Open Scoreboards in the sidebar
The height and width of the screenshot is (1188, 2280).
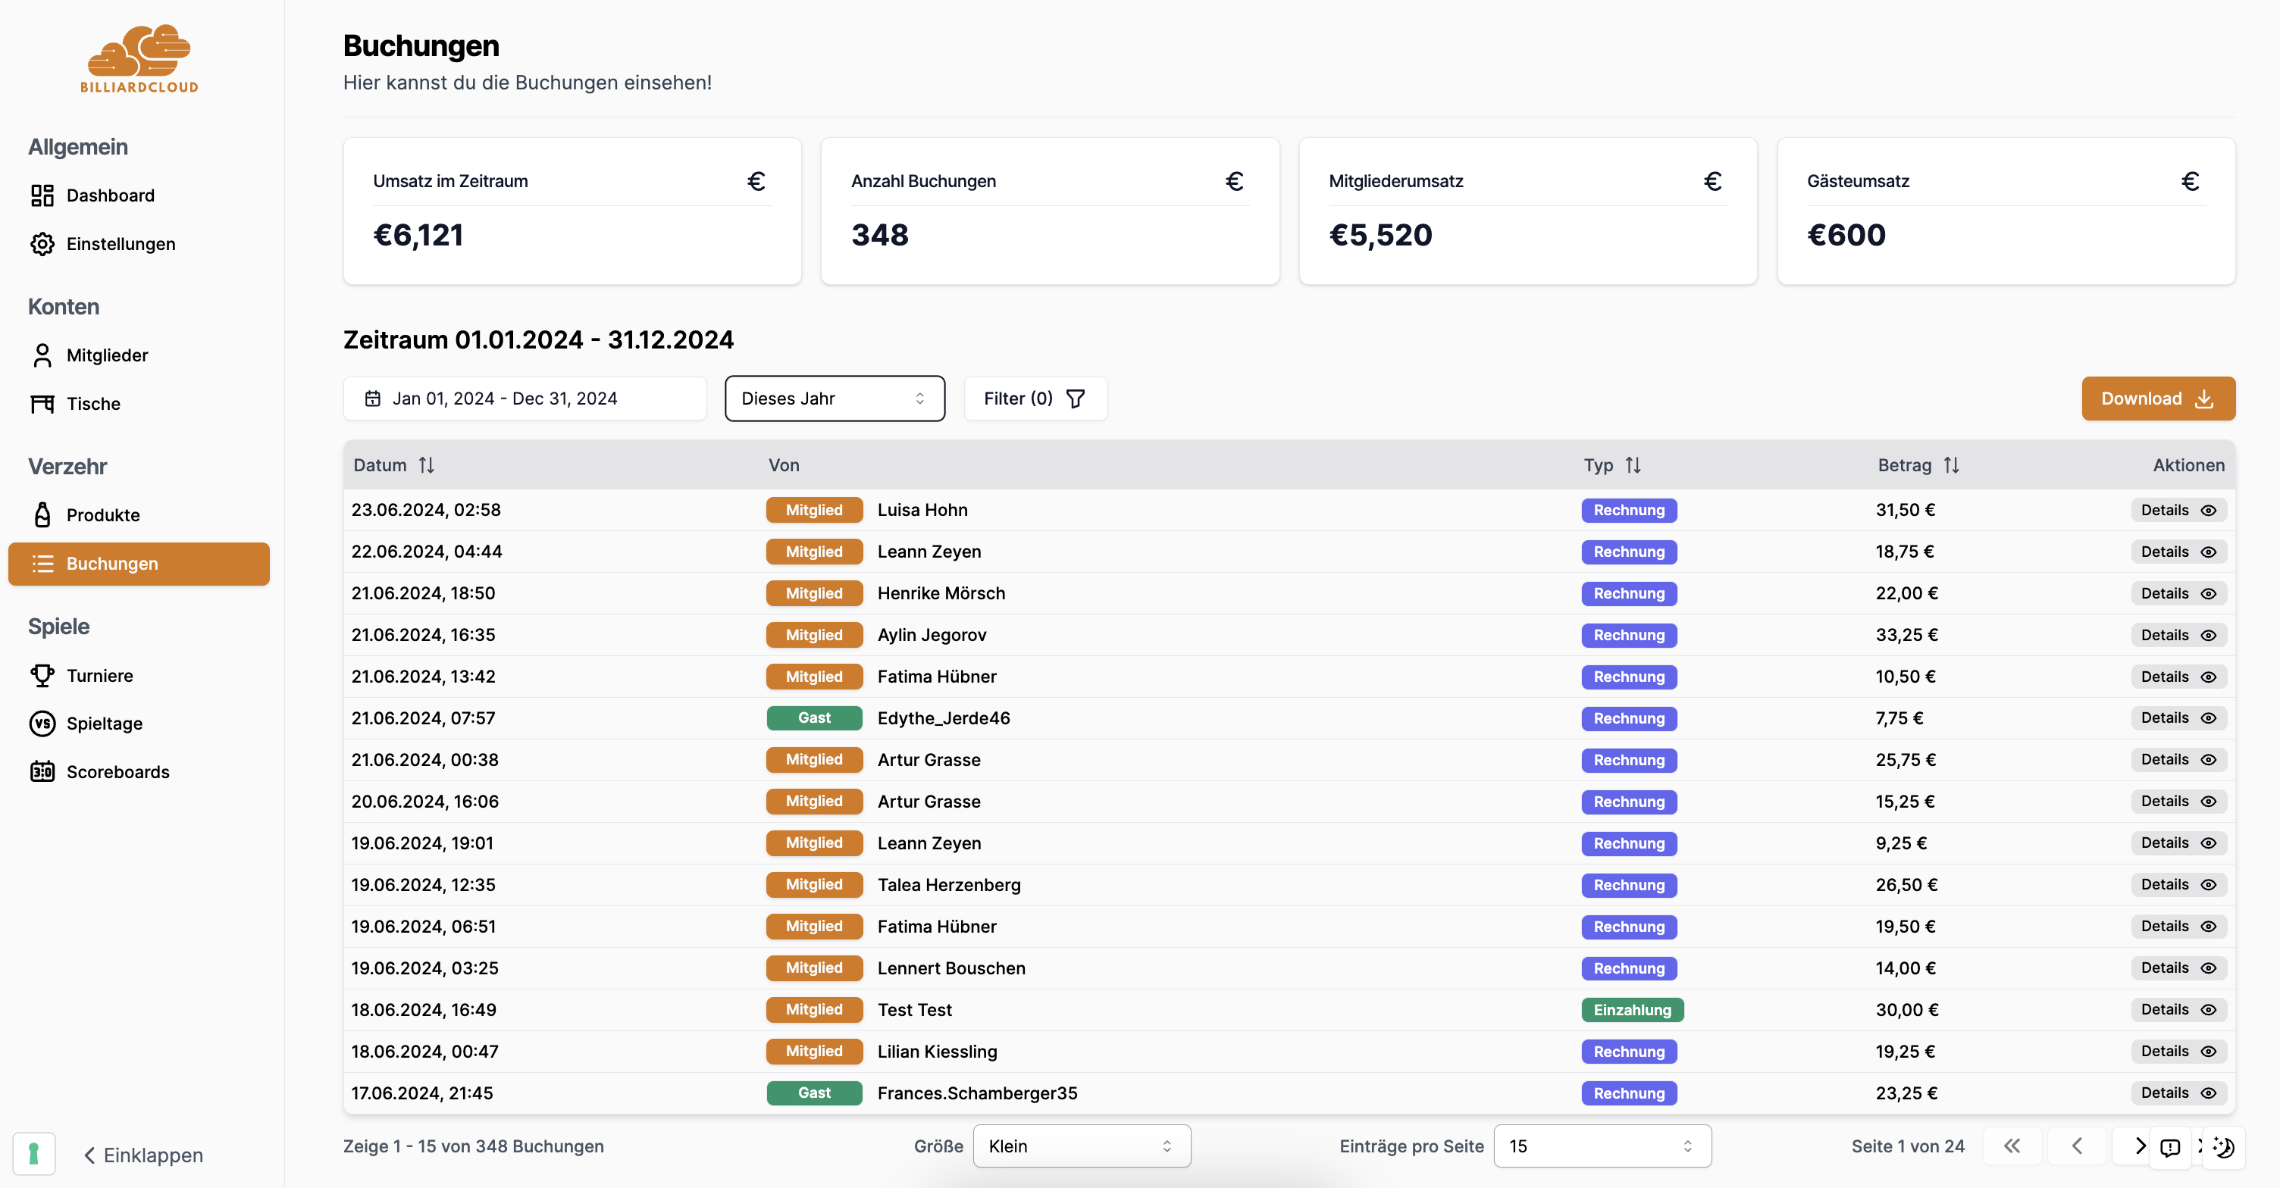(117, 771)
